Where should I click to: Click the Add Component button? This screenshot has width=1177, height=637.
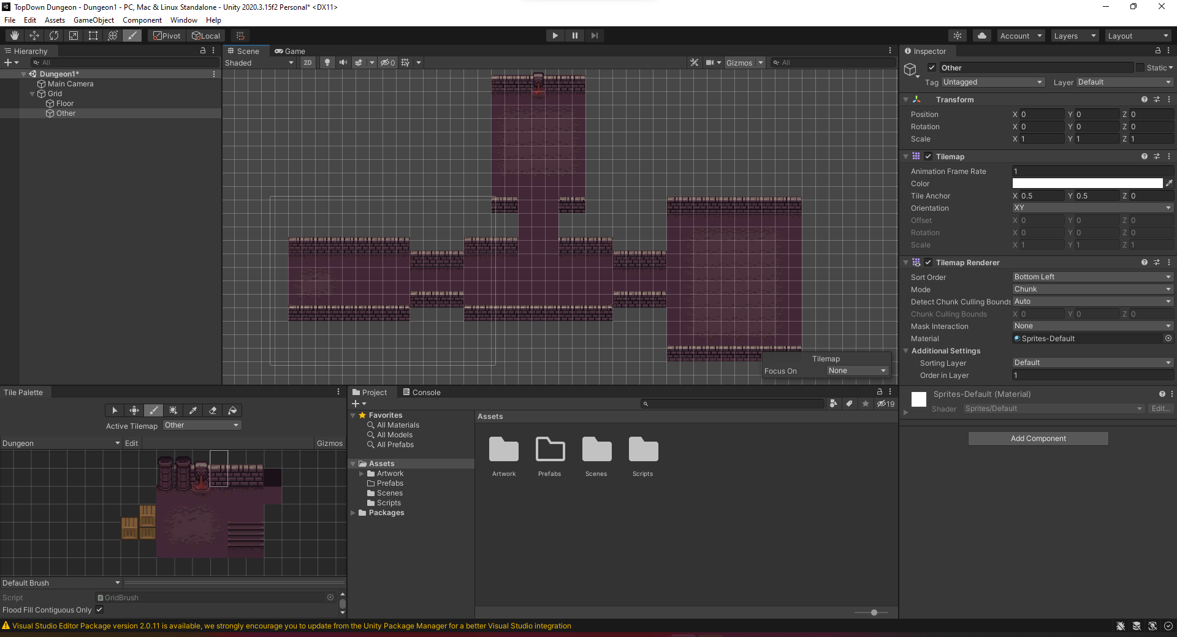tap(1038, 439)
